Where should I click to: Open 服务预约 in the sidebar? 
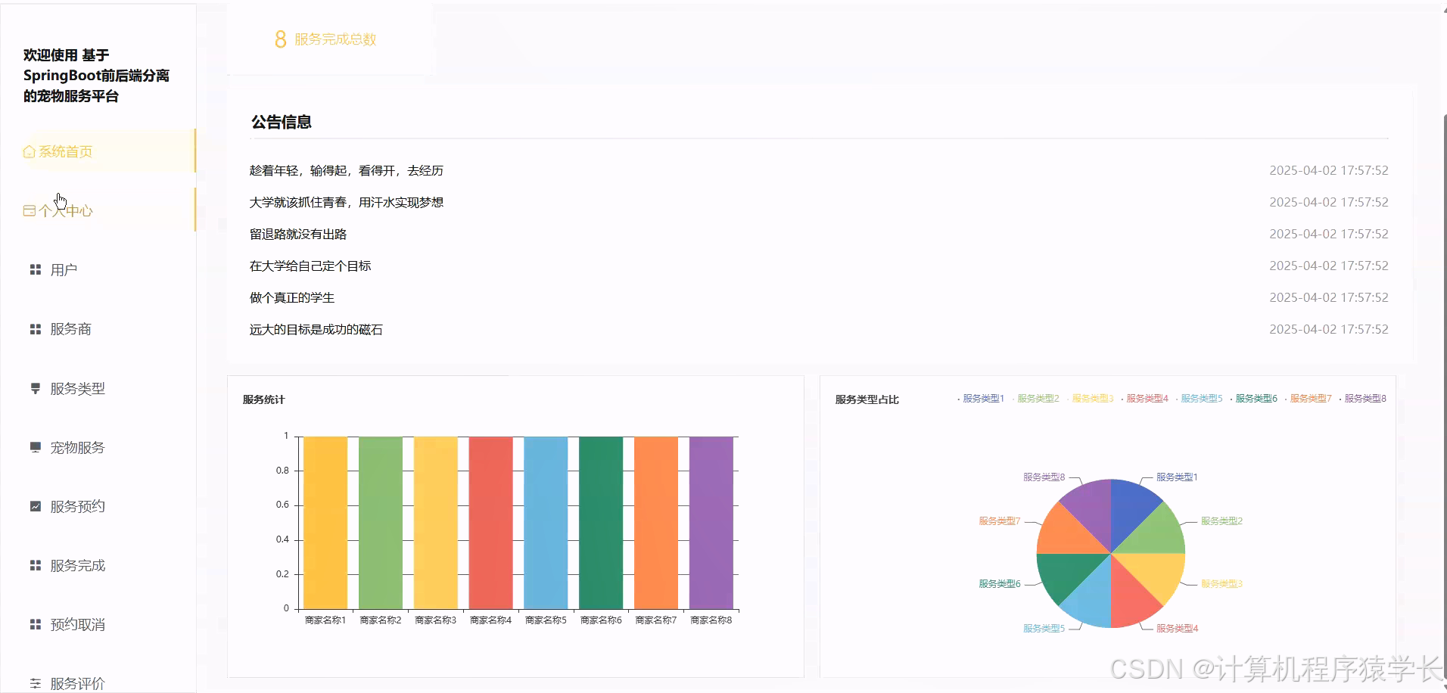coord(98,506)
